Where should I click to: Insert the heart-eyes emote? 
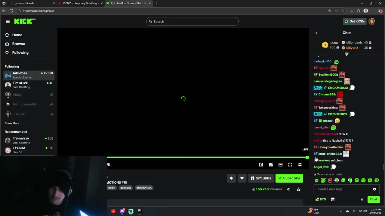[x=377, y=180]
